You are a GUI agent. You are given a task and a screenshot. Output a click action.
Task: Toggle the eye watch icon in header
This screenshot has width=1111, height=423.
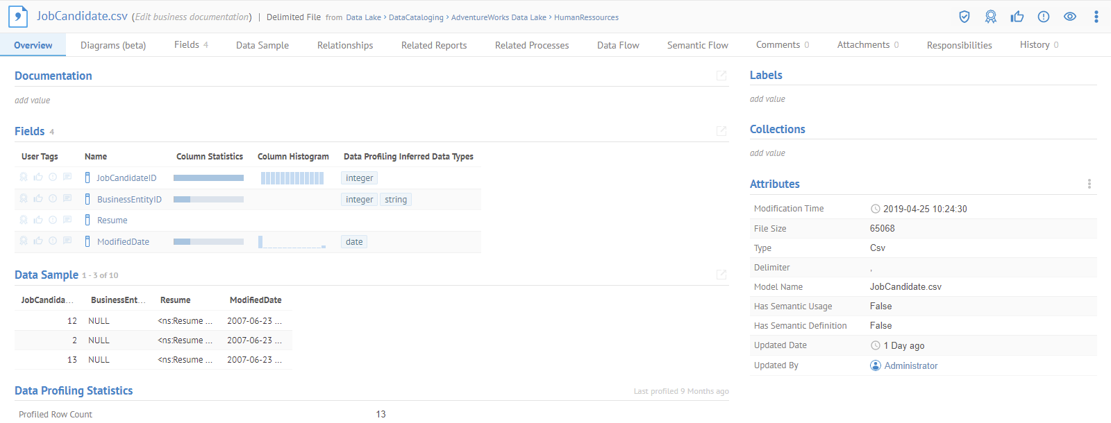[x=1070, y=17]
